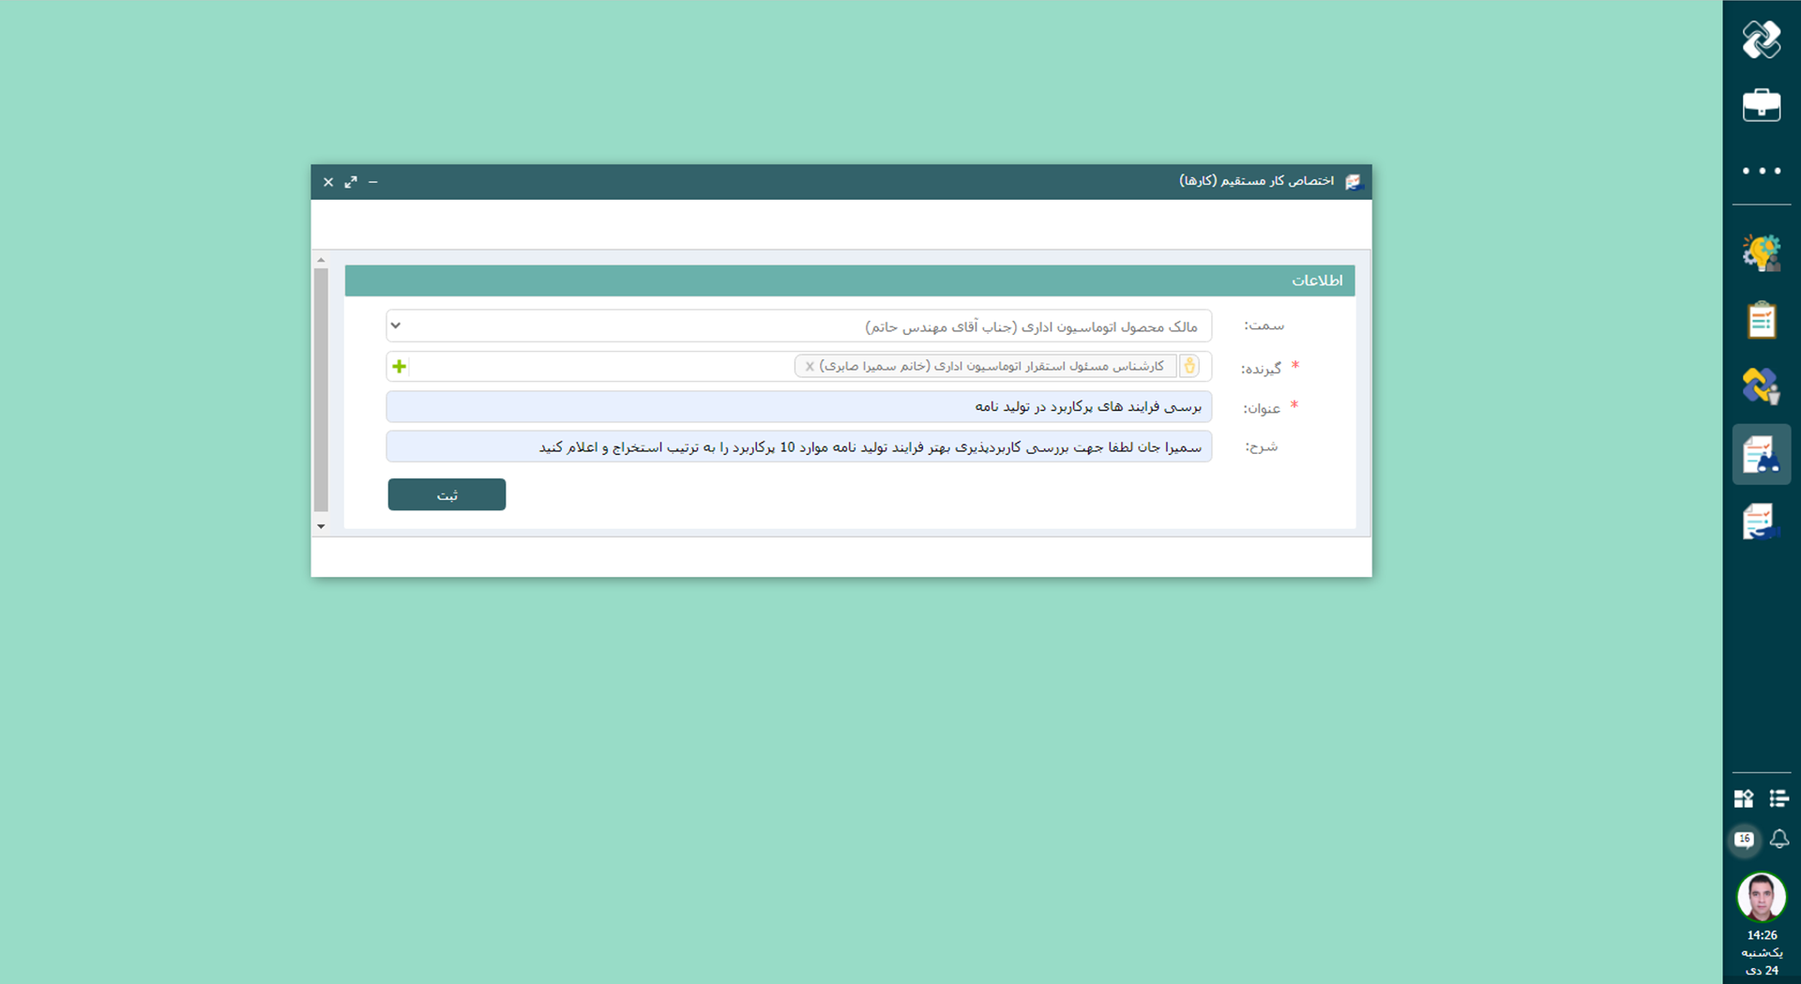1801x984 pixels.
Task: Expand the سمت position dropdown
Action: [396, 325]
